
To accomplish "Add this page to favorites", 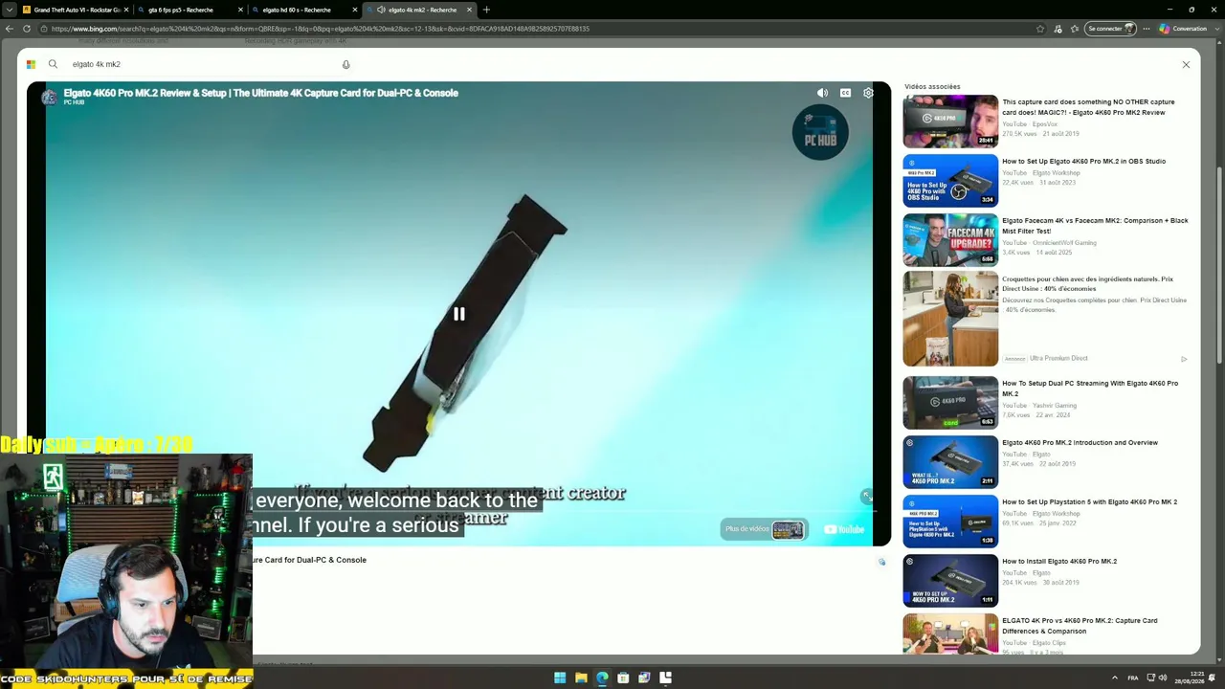I will coord(1040,29).
